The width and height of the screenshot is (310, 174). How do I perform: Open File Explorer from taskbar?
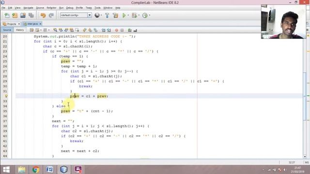[x=21, y=170]
